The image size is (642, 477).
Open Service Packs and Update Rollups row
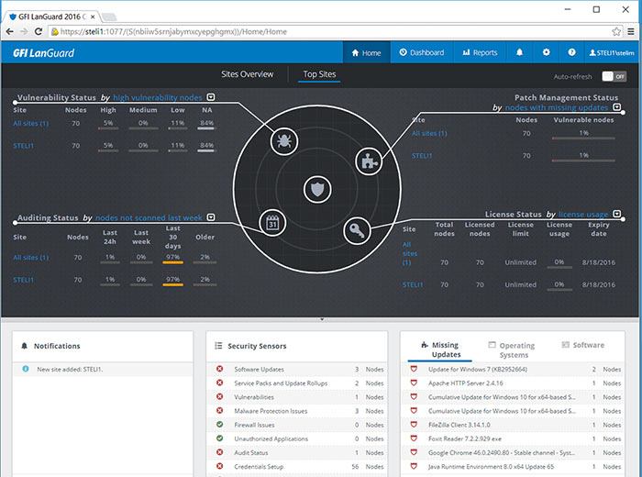tap(298, 383)
